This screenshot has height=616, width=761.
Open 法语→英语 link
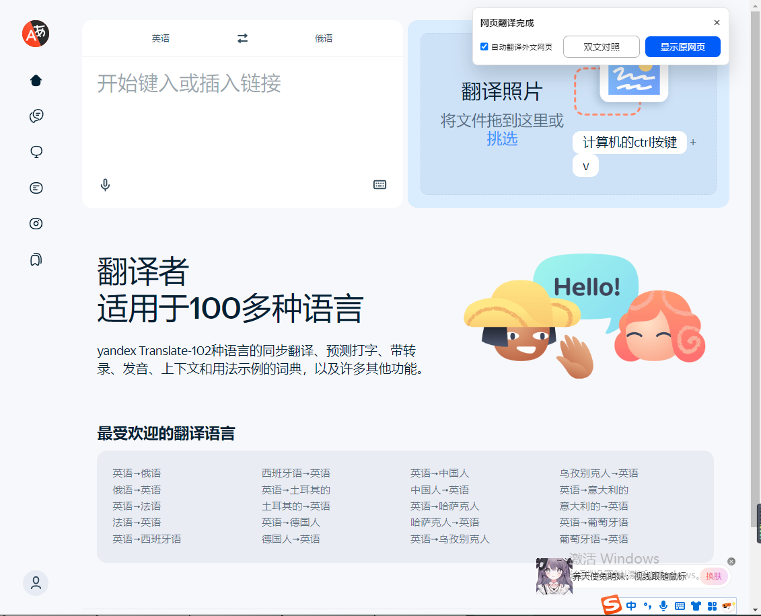click(x=137, y=522)
